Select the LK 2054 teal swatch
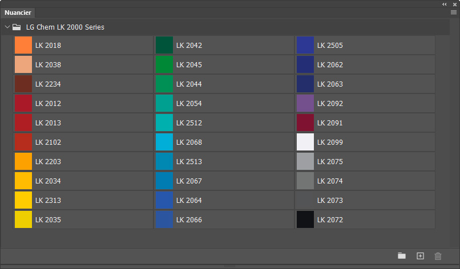This screenshot has height=269, width=460. pos(164,103)
